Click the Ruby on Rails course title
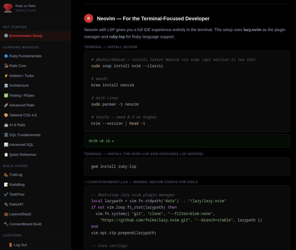Screen dimensions: 296x250 pyautogui.click(x=26, y=6)
